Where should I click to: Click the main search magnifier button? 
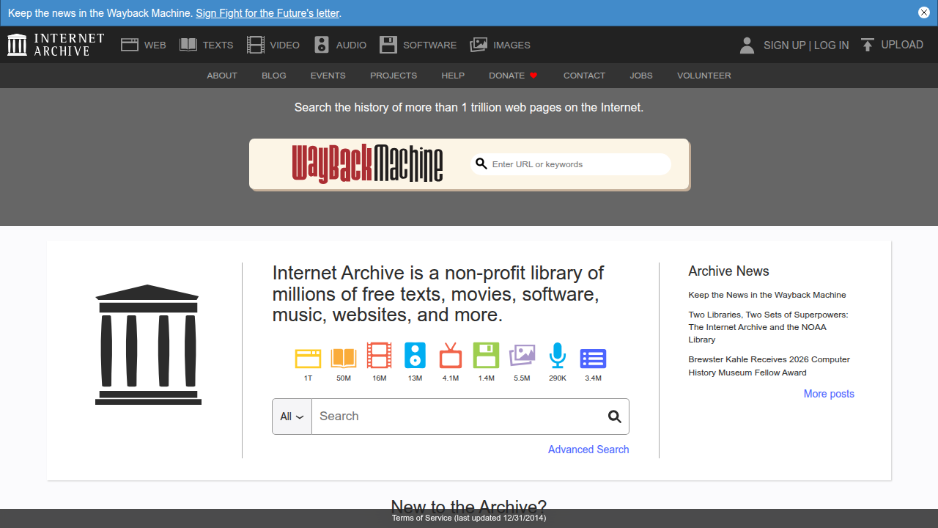point(615,417)
